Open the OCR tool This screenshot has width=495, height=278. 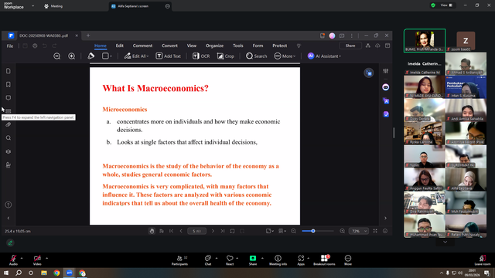[201, 56]
